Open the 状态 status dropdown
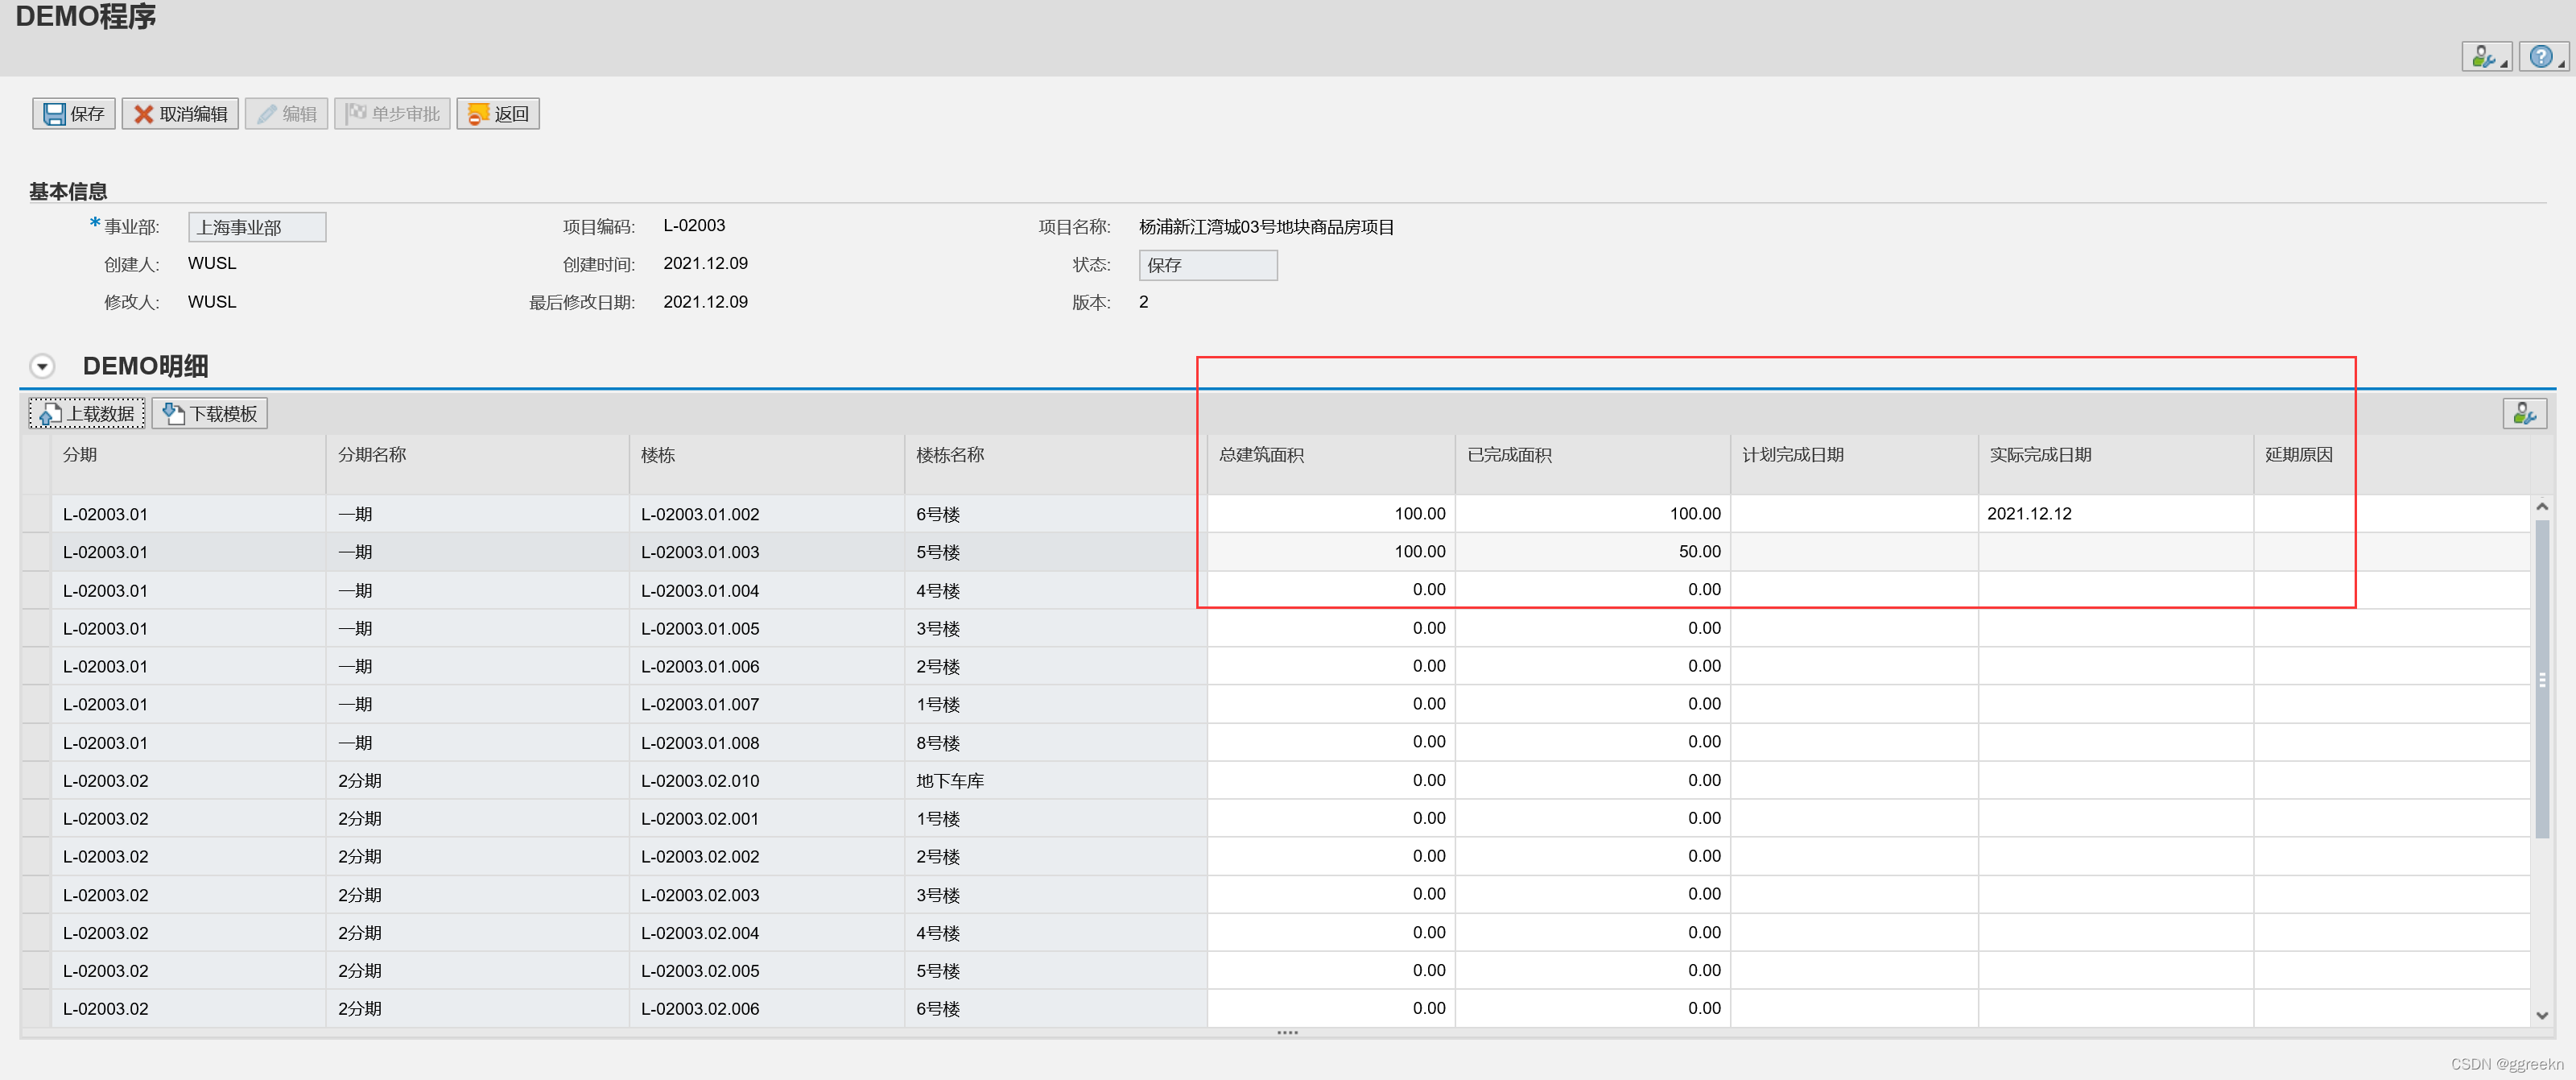The image size is (2576, 1080). pos(1207,265)
